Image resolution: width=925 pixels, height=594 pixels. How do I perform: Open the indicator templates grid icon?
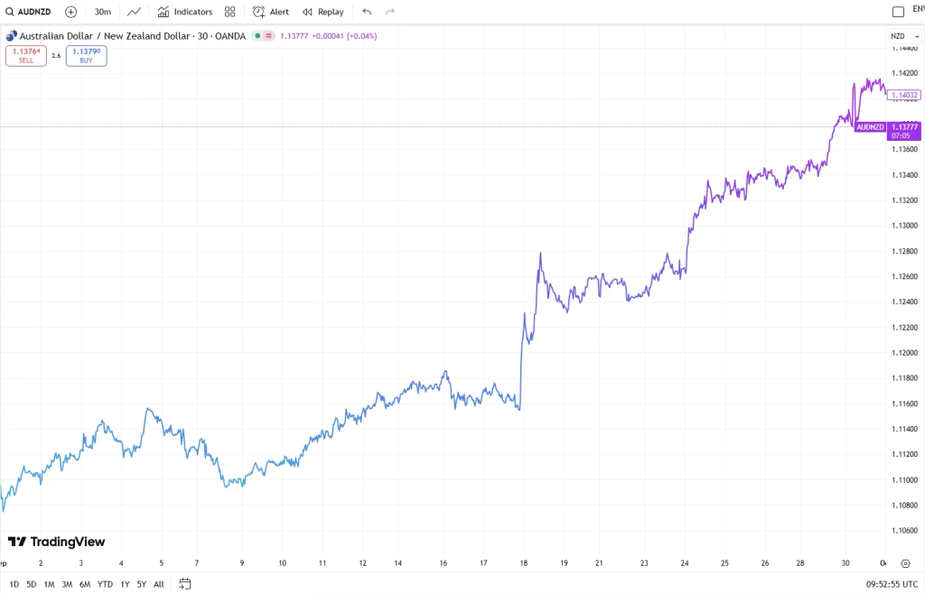[x=230, y=12]
